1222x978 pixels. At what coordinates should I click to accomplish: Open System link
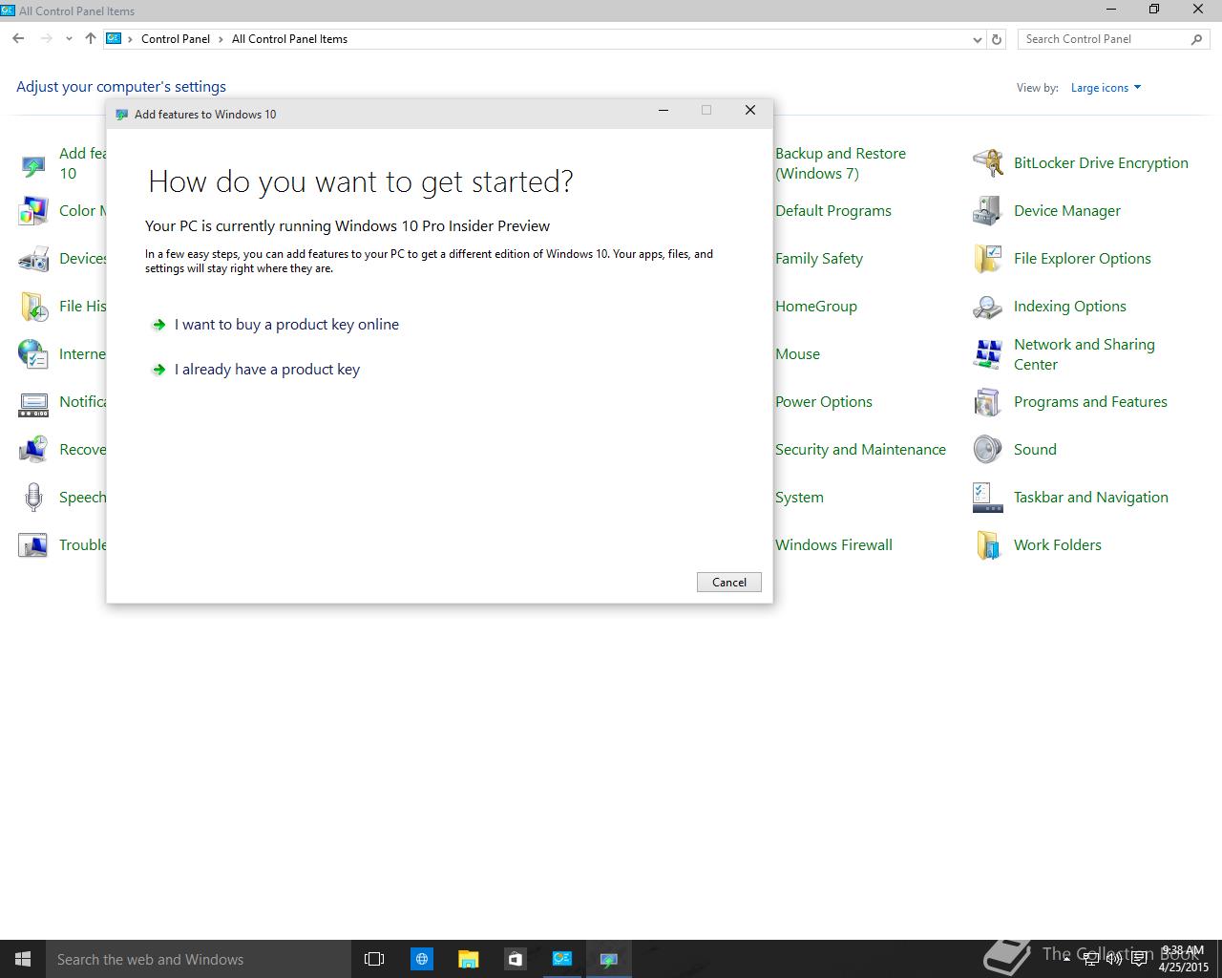799,498
